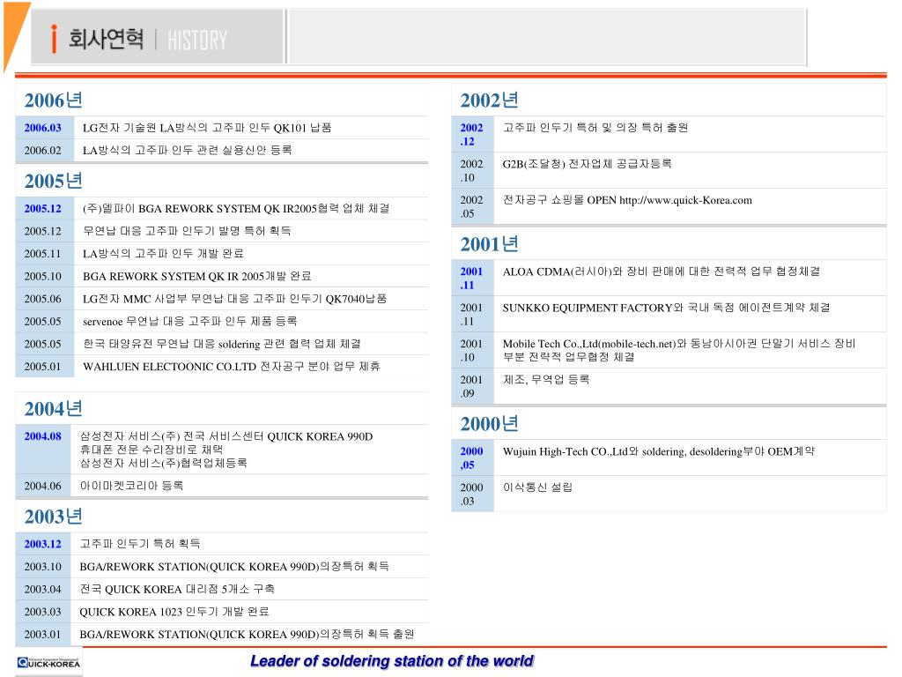
Task: Select the 2003년 year heading
Action: point(53,517)
